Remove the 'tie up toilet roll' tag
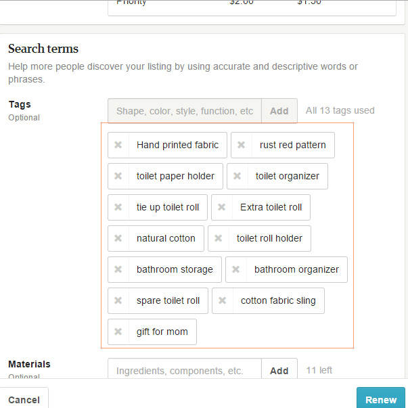This screenshot has height=408, width=408. pyautogui.click(x=118, y=207)
